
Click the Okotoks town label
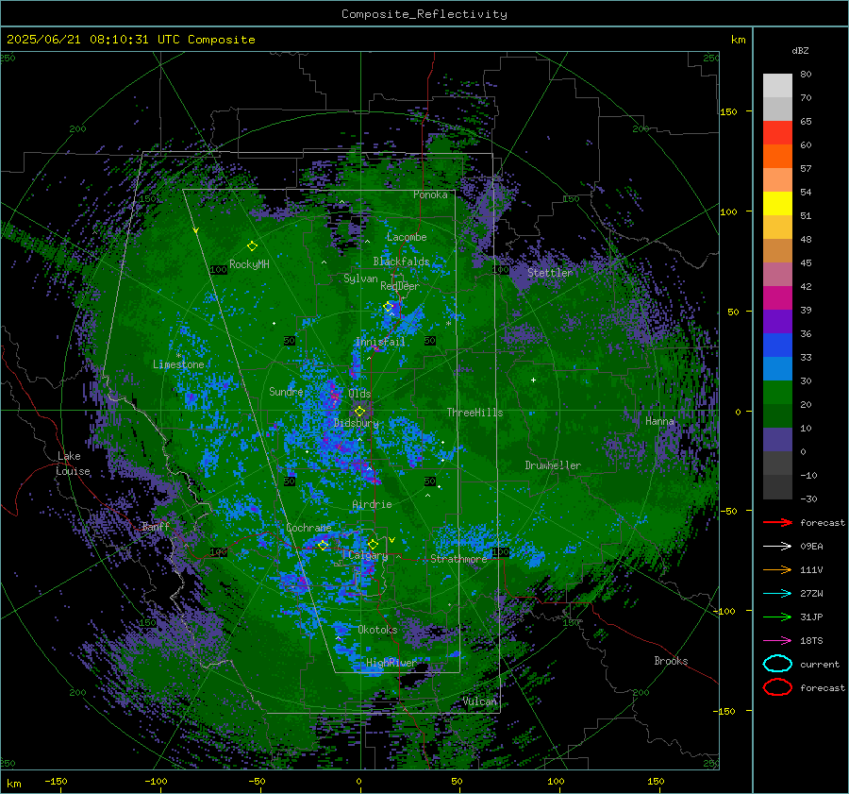click(377, 630)
